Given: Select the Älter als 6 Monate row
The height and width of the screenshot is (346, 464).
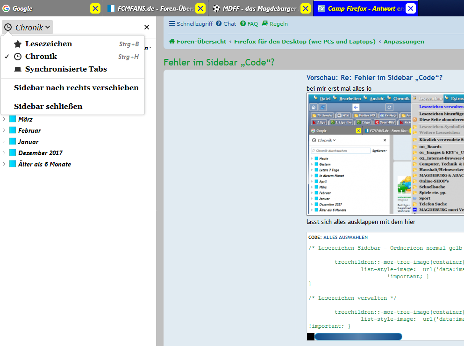Looking at the screenshot, I should [x=78, y=164].
